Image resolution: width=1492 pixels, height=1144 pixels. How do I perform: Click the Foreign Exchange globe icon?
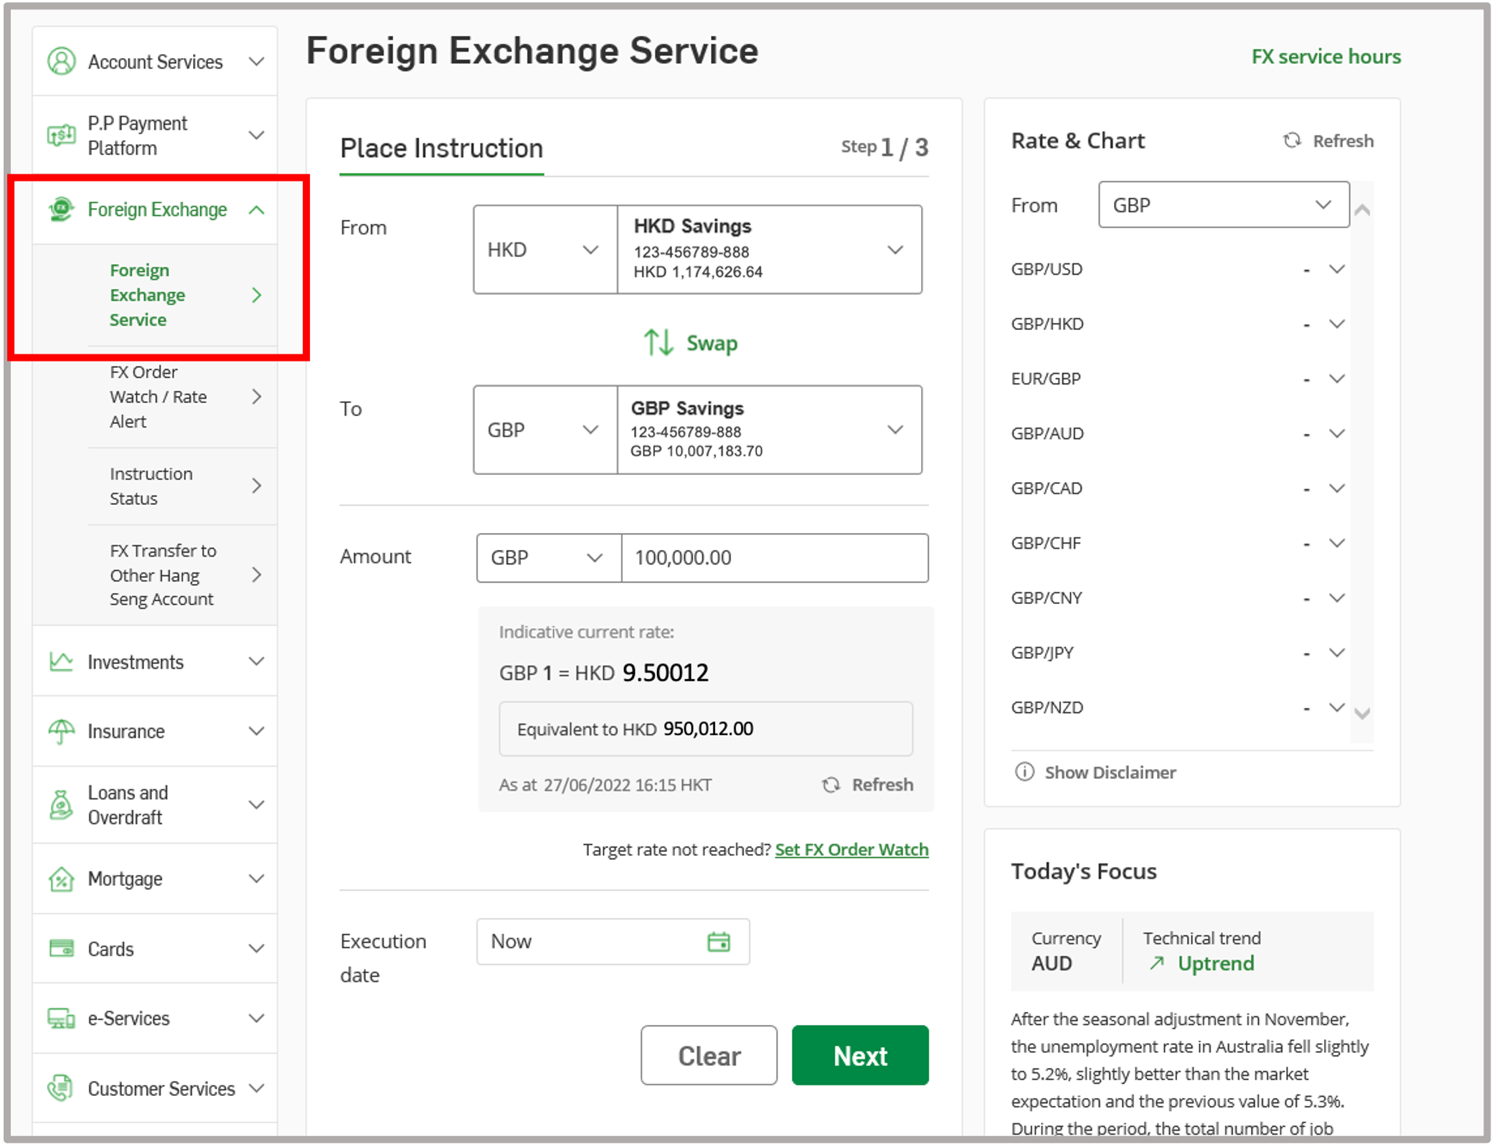[x=62, y=209]
